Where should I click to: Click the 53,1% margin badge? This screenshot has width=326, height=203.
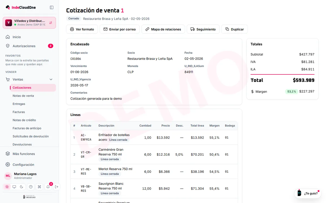point(291,91)
